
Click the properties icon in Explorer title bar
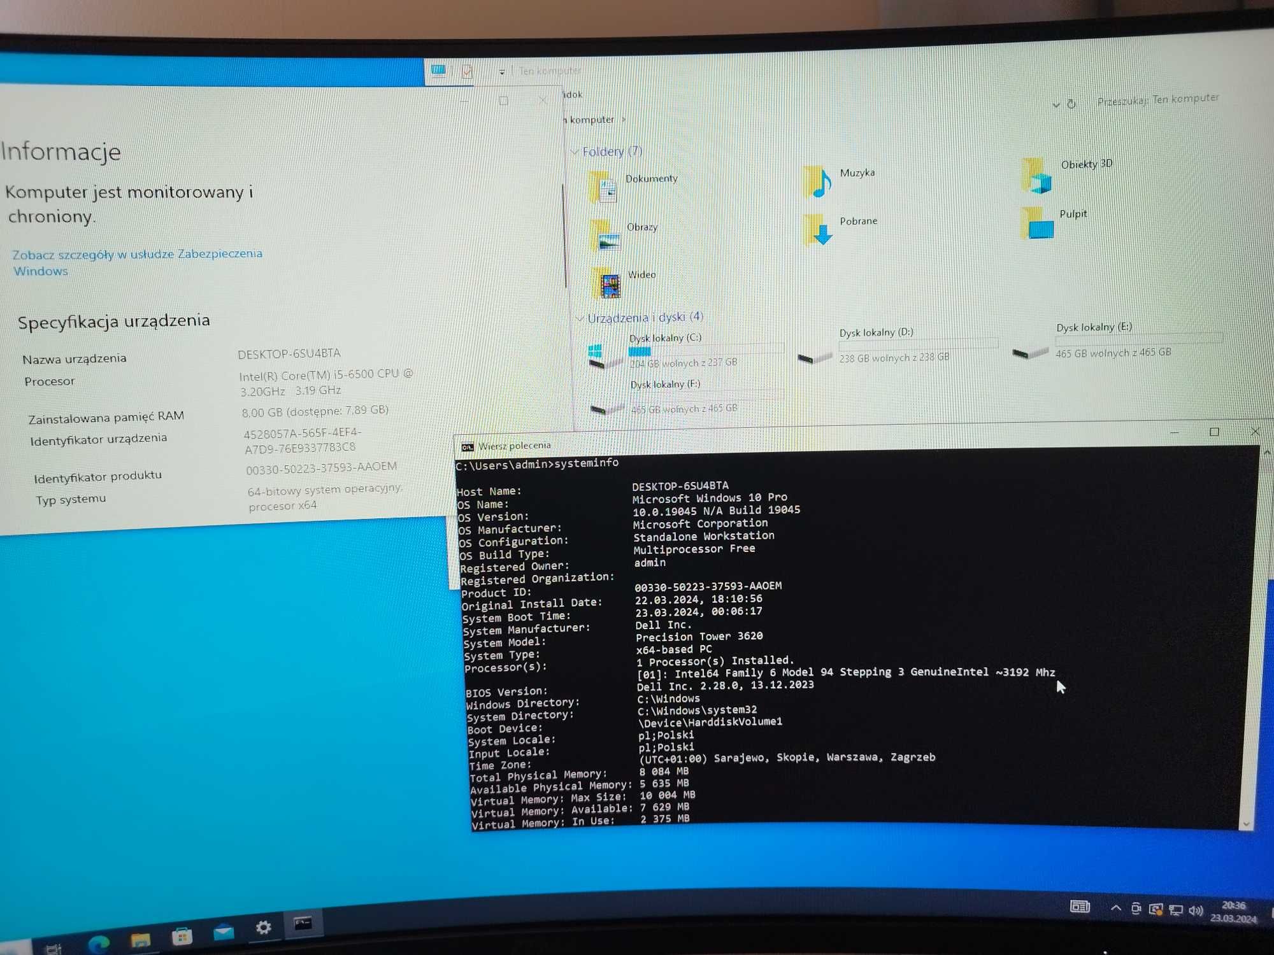(467, 71)
